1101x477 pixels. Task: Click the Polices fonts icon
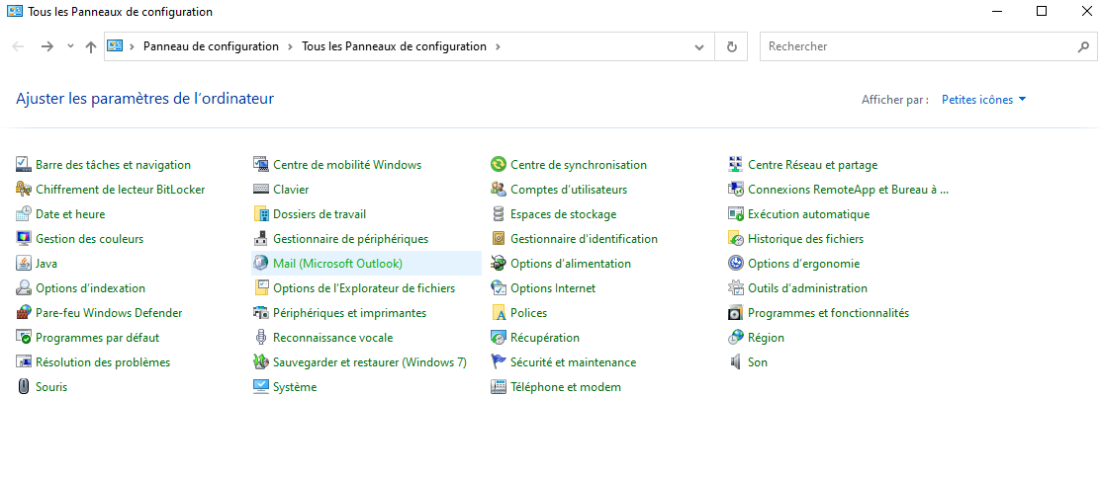click(x=499, y=313)
